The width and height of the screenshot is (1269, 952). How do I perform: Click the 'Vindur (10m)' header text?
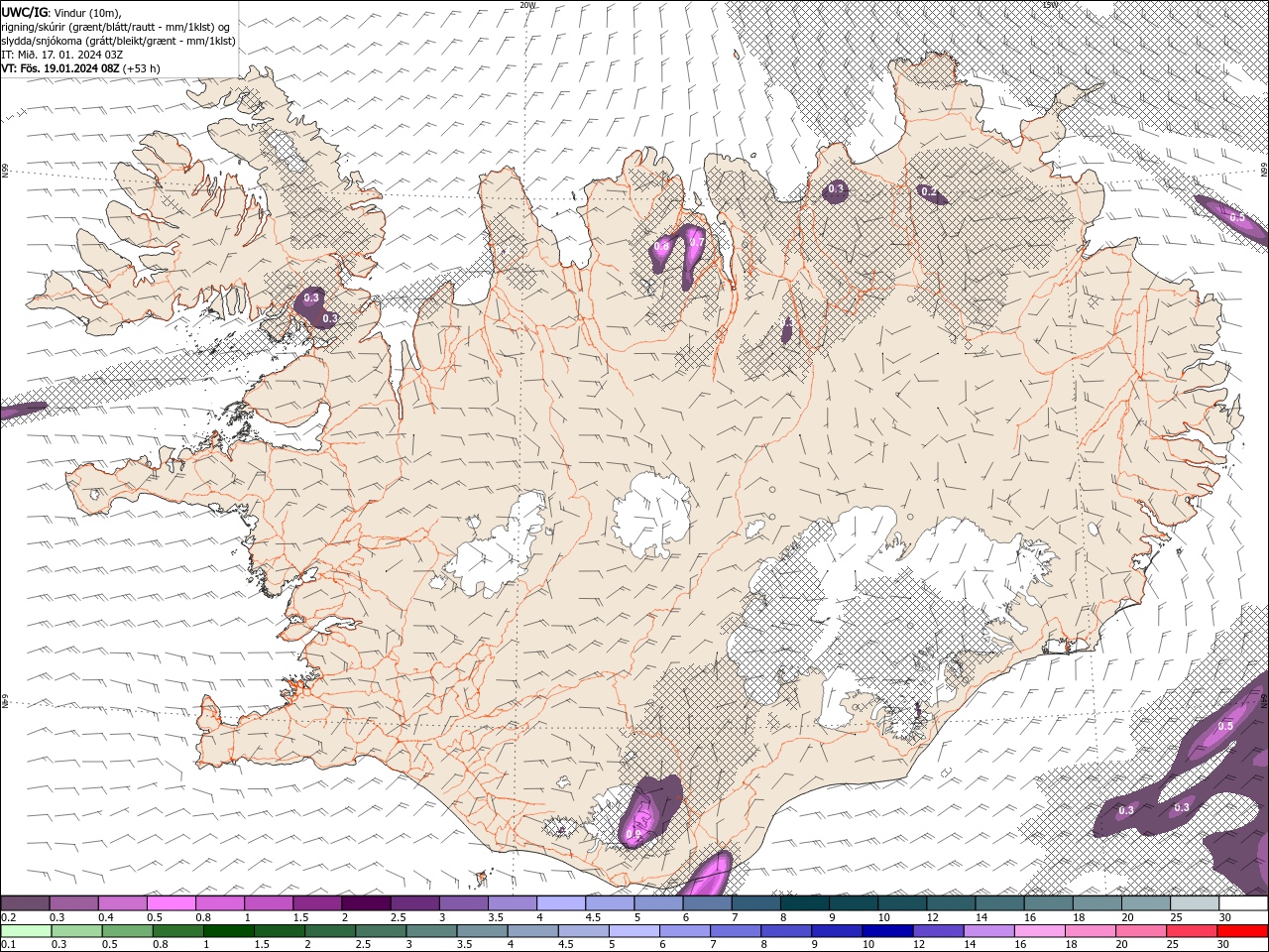[x=85, y=12]
